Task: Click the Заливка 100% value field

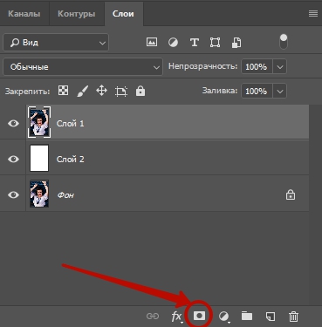Action: click(257, 92)
